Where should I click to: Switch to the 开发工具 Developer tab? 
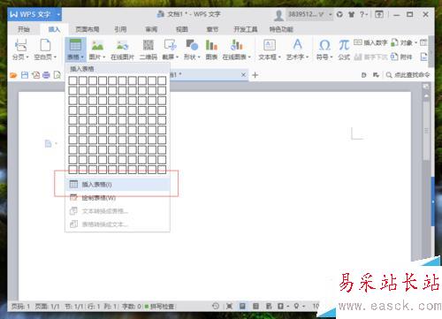[246, 29]
